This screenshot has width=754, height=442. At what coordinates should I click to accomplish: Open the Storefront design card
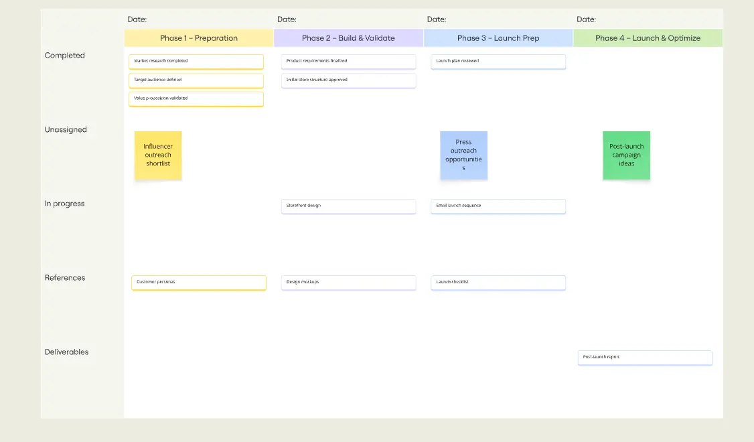tap(348, 206)
